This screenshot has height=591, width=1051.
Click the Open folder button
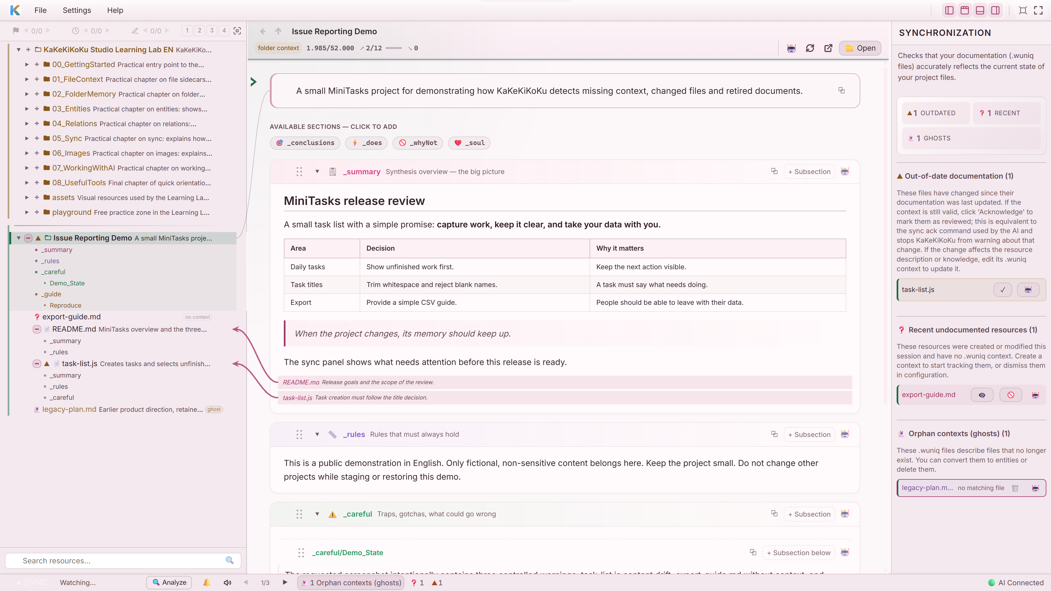[860, 48]
